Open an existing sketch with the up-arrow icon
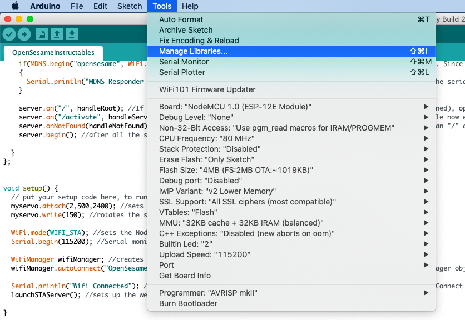This screenshot has width=465, height=320. (57, 34)
